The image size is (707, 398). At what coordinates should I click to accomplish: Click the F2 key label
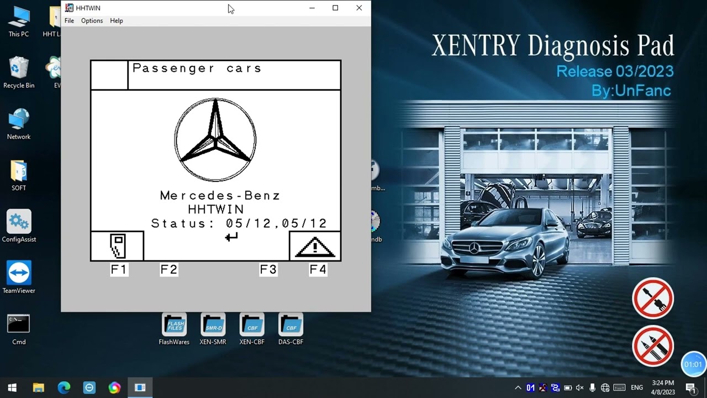click(168, 269)
